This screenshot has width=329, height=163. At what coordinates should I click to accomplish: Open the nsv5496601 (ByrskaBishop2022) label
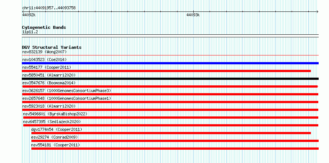tap(55, 114)
